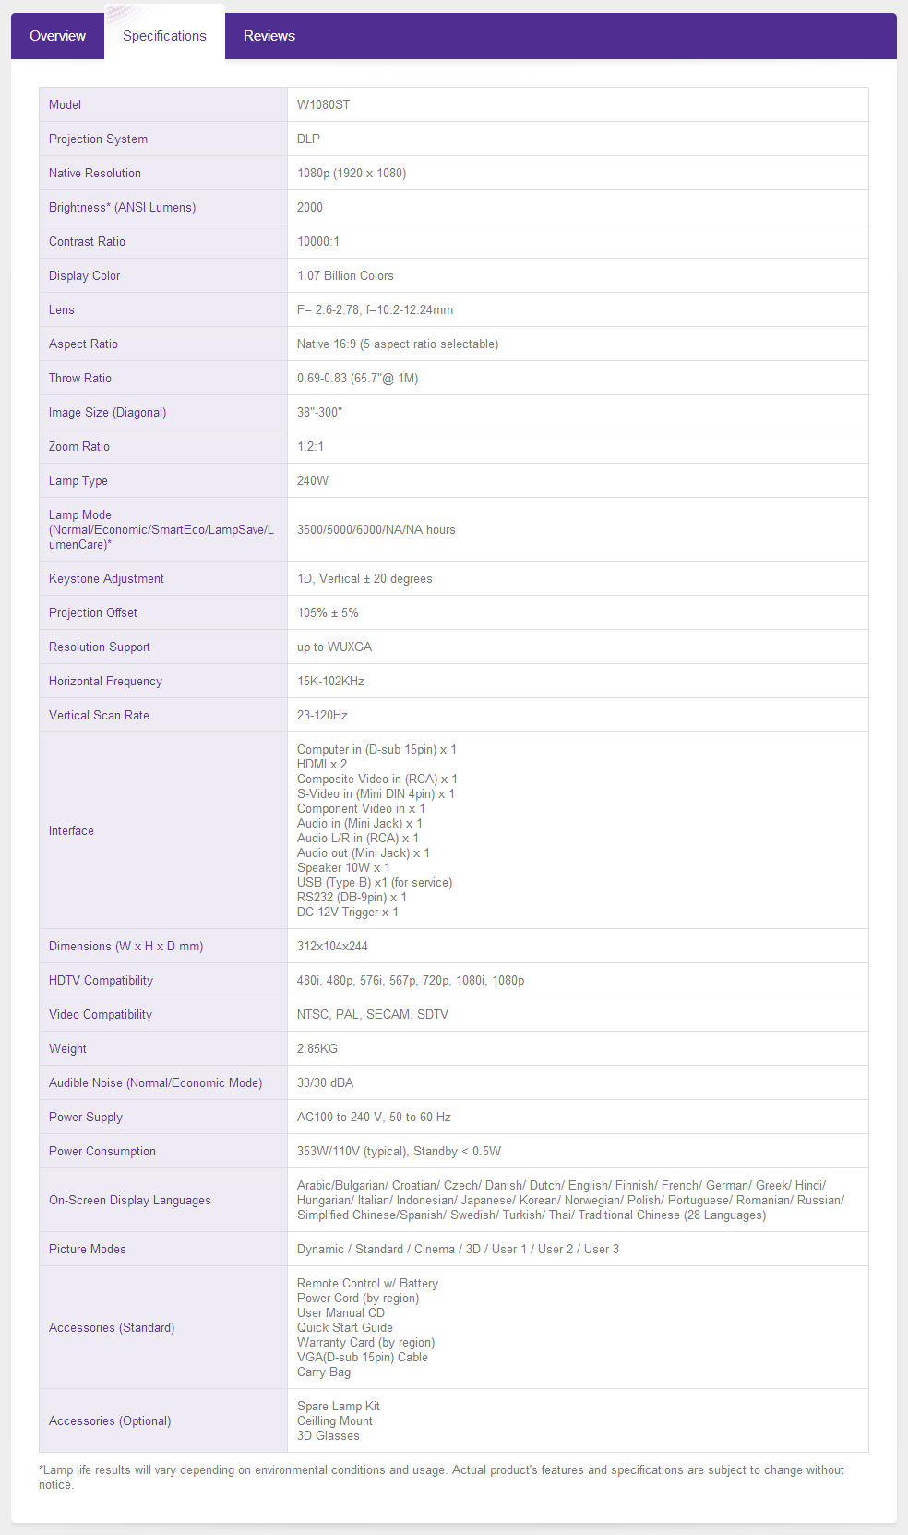The image size is (908, 1535).
Task: Select the Dynamic / Standard / Cinema picture modes
Action: [458, 1249]
